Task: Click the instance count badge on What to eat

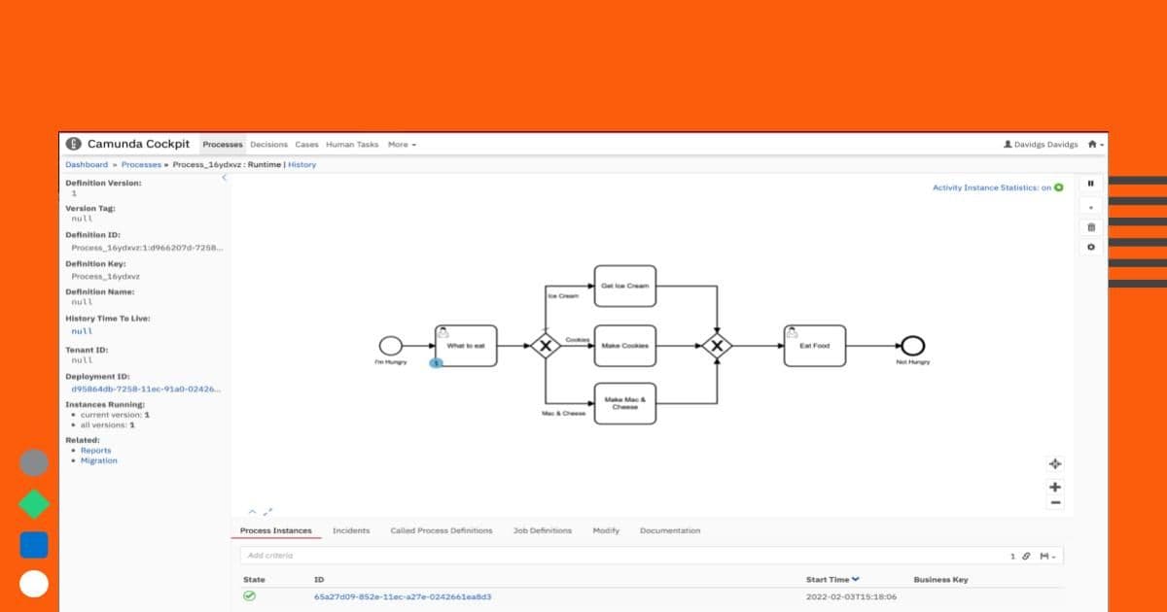Action: [437, 362]
